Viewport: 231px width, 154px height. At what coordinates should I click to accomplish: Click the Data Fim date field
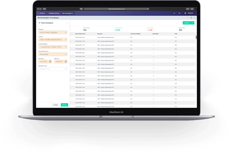pyautogui.click(x=61, y=62)
